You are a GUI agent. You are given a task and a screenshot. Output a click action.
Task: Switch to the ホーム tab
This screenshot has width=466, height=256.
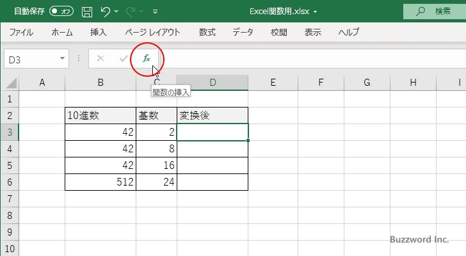tap(62, 32)
